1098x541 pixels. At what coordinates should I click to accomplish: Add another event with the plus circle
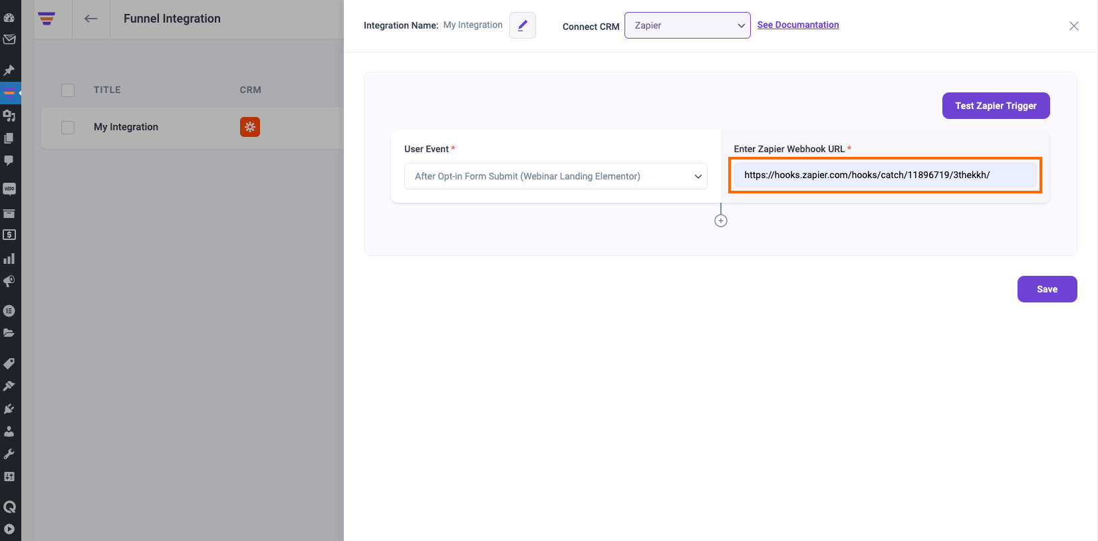pos(721,221)
